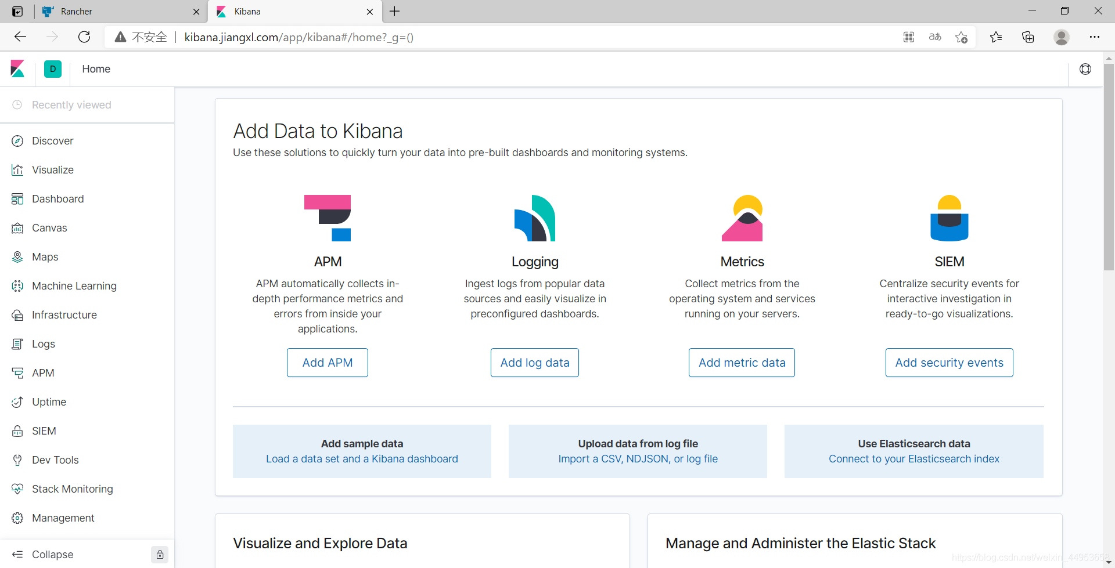The width and height of the screenshot is (1115, 568).
Task: Close the Rancher browser tab
Action: [x=196, y=12]
